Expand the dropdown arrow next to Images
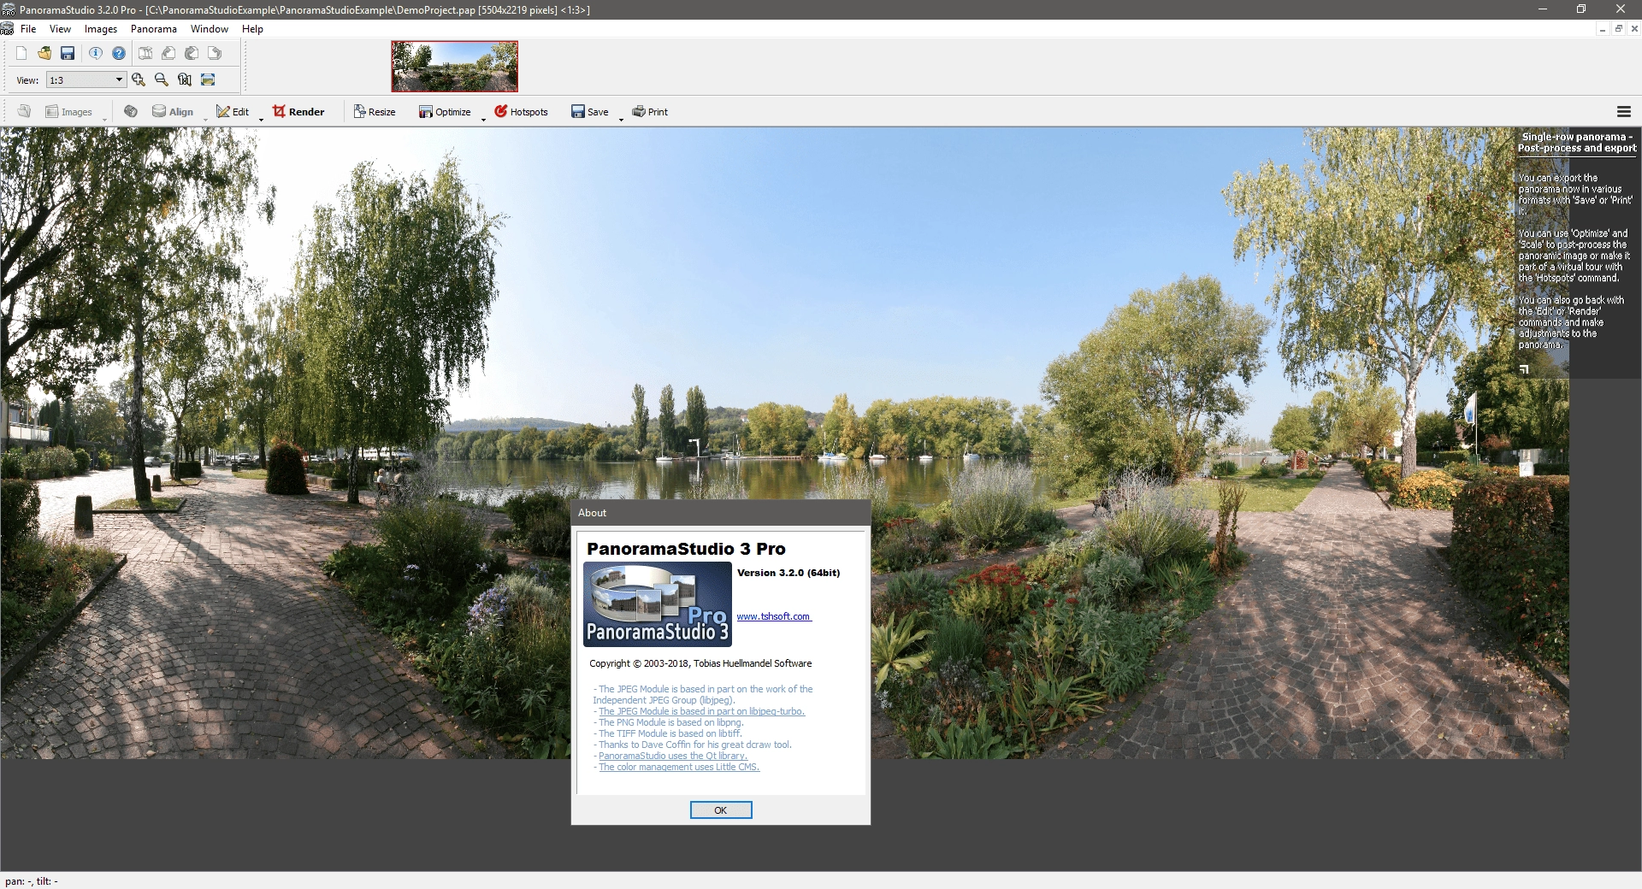The image size is (1642, 889). click(104, 119)
